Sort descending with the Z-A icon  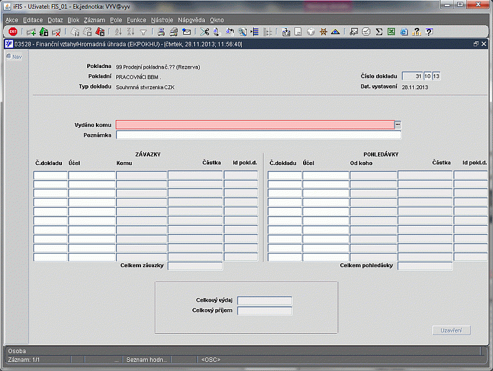(x=131, y=32)
